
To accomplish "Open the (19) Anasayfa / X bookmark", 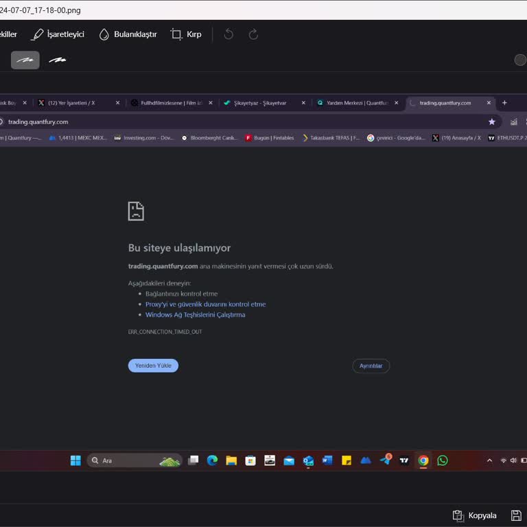I will pos(457,138).
